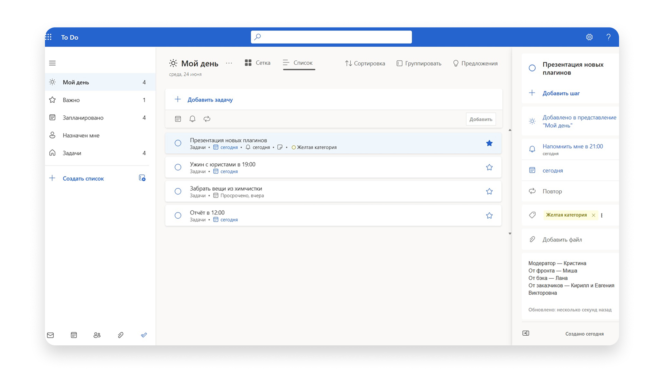664x373 pixels.
Task: Open To Do checkmark icon in bottom bar
Action: (x=144, y=335)
